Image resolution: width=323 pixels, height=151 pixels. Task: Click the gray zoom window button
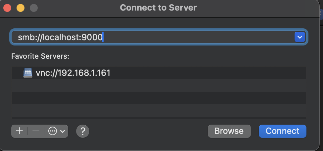coord(33,8)
